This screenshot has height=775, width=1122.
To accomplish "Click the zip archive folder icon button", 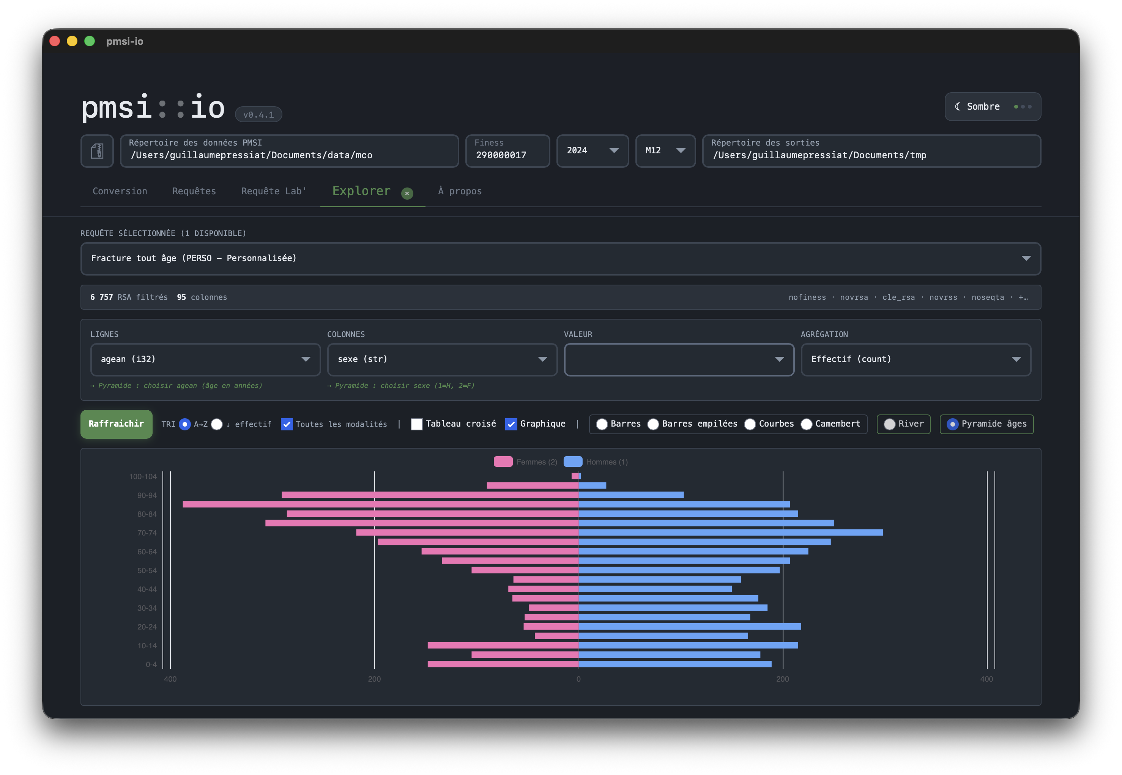I will [x=97, y=151].
